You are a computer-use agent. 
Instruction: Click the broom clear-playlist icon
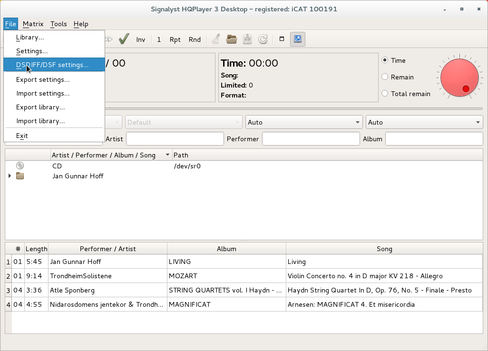click(x=216, y=39)
